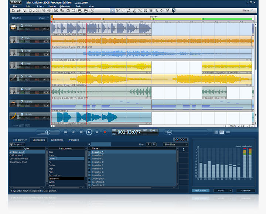
Task: Click the Import button
Action: click(x=17, y=144)
